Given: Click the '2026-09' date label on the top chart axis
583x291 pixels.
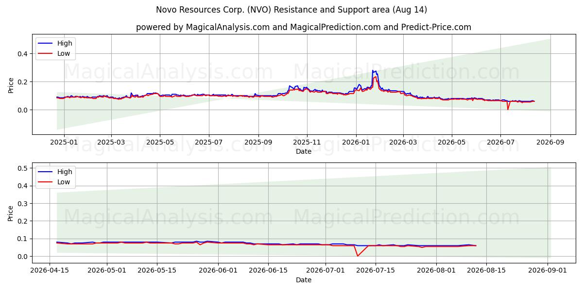Looking at the screenshot, I should (550, 142).
